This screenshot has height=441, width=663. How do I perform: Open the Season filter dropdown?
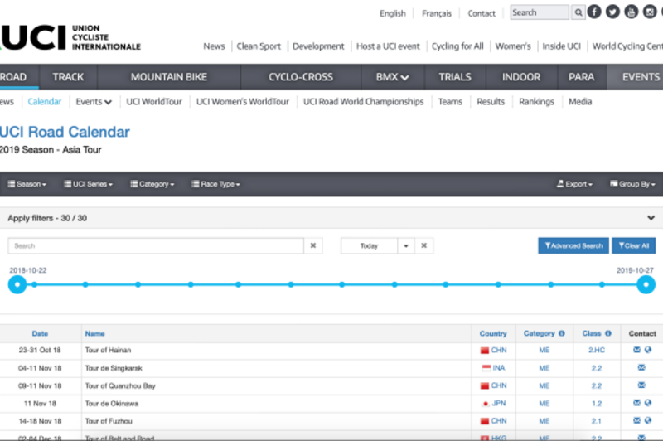click(27, 184)
